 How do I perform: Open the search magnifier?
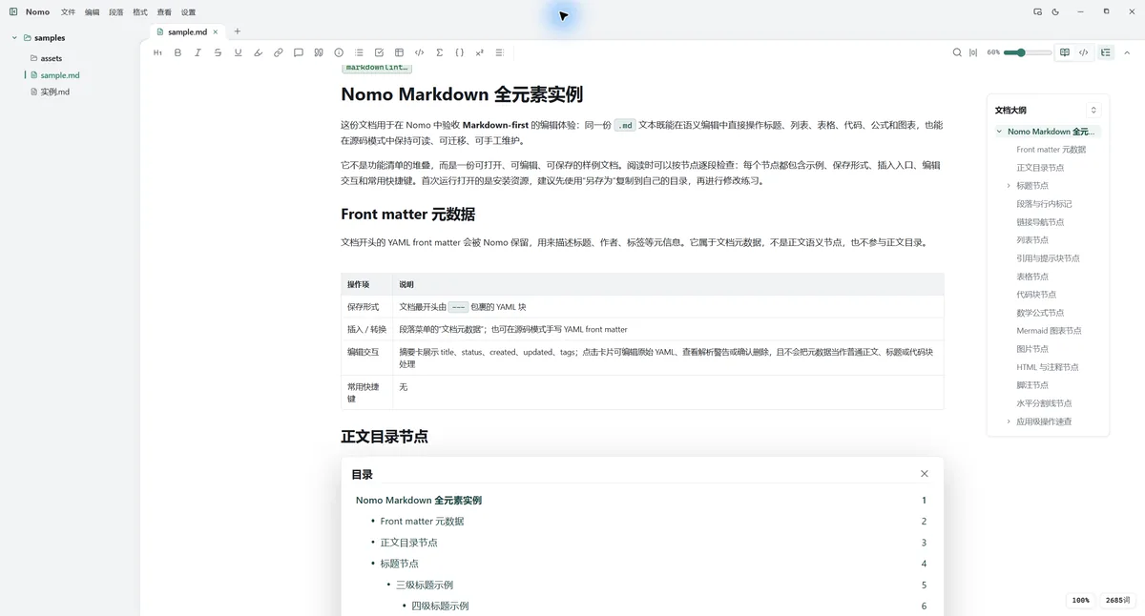[957, 52]
